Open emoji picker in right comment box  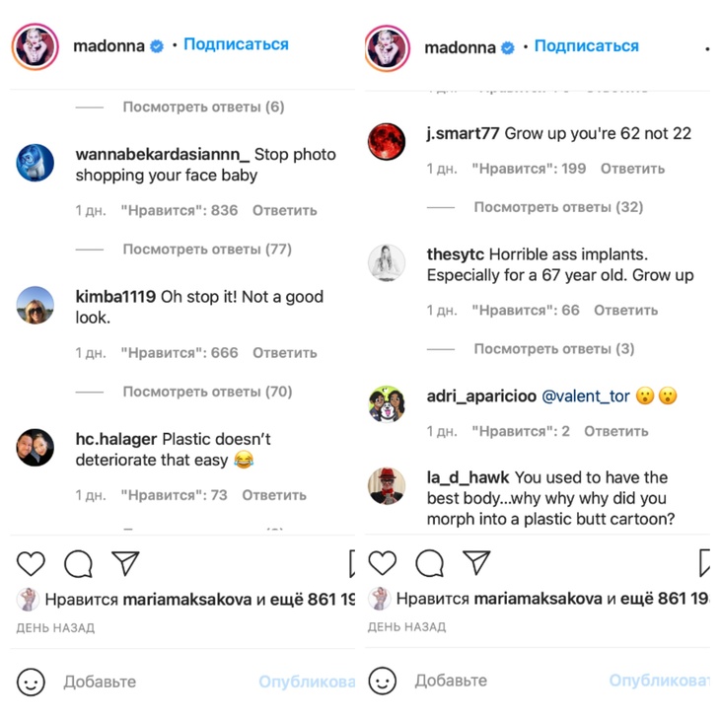382,681
